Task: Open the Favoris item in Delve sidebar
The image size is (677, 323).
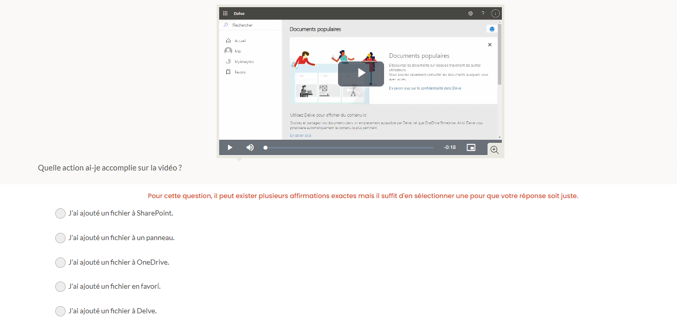Action: 240,72
